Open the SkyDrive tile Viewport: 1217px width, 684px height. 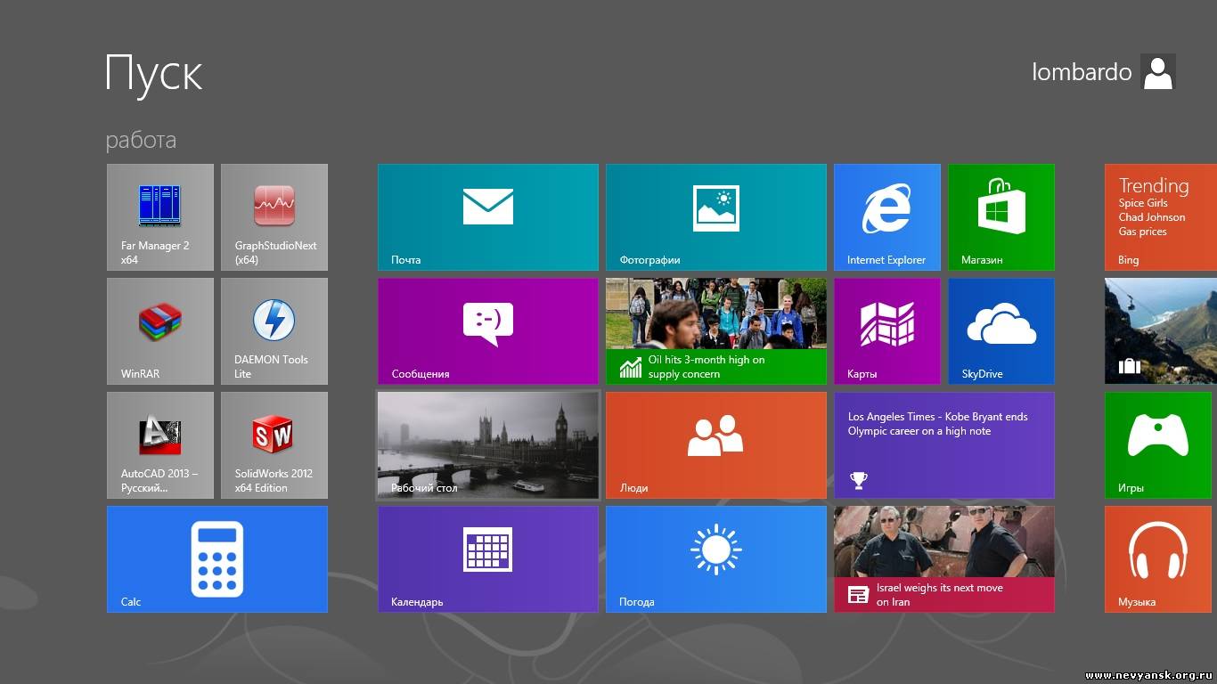click(1001, 331)
